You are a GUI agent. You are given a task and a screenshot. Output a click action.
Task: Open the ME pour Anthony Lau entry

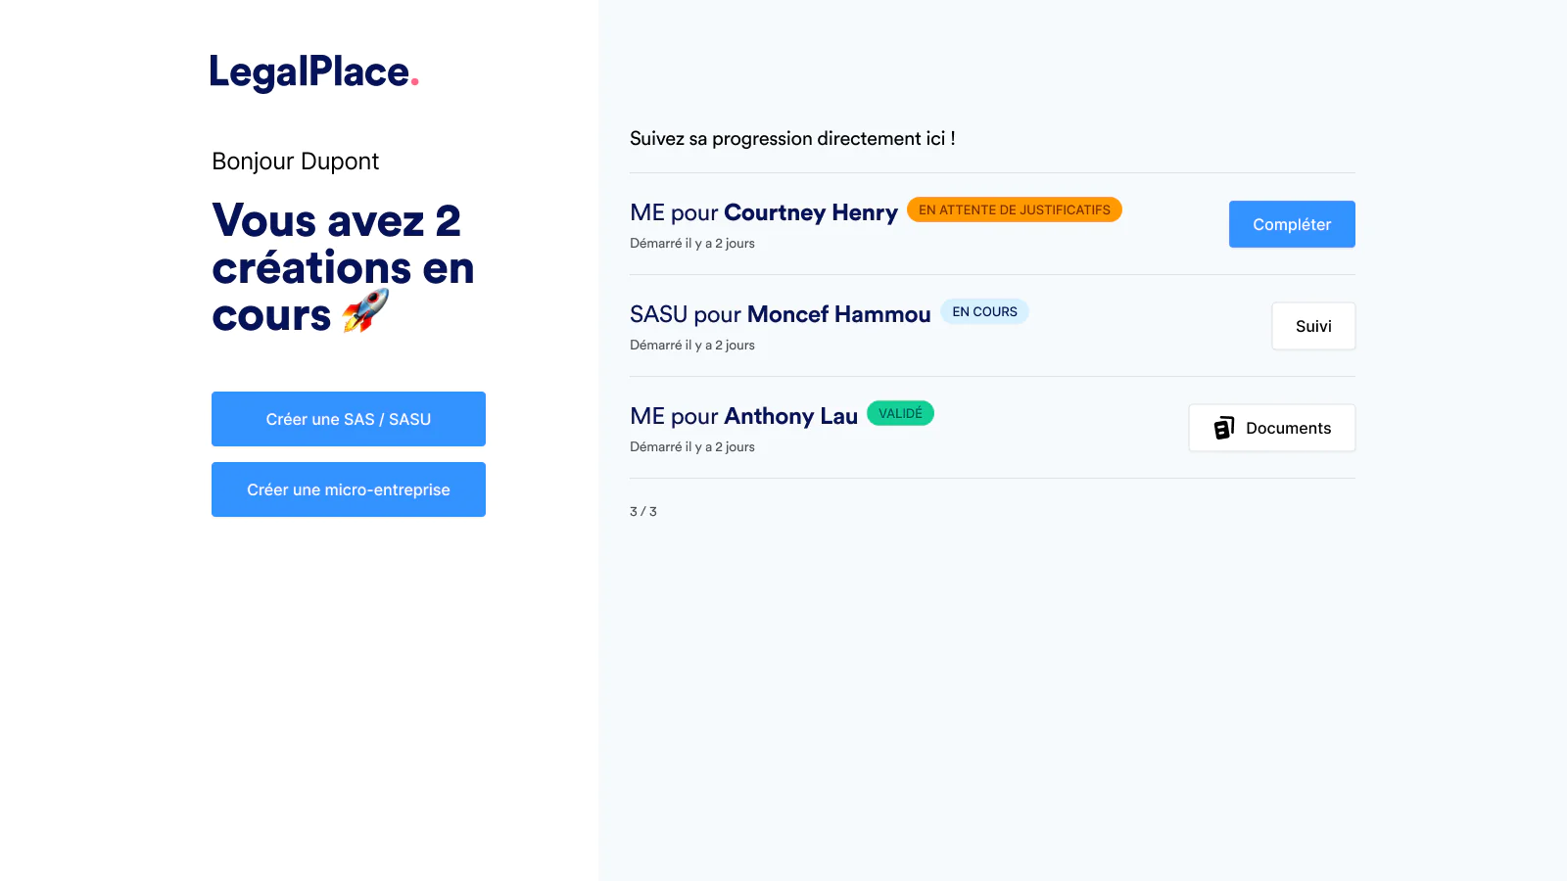pyautogui.click(x=743, y=417)
